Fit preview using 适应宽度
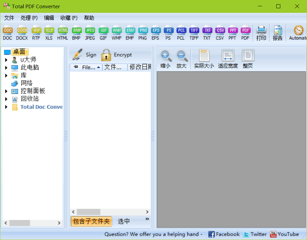 click(228, 59)
